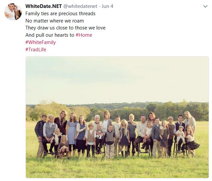
Task: Follow the #Home hashtag
Action: [84, 35]
